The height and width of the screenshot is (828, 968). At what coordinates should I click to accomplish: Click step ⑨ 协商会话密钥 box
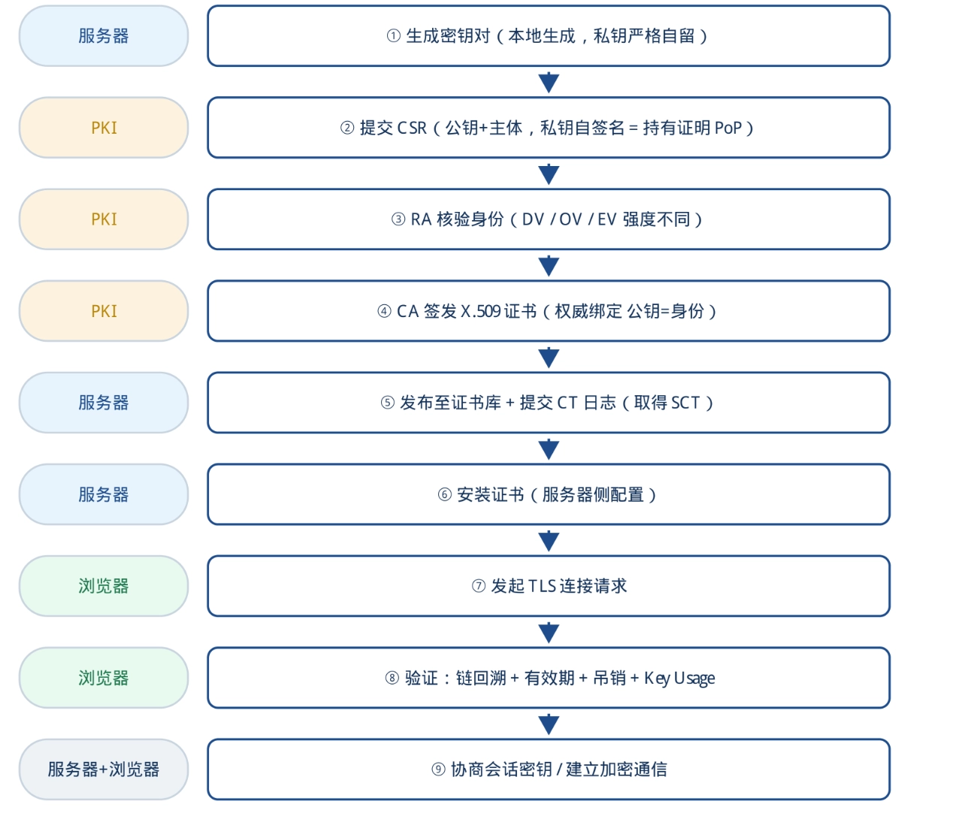(549, 769)
